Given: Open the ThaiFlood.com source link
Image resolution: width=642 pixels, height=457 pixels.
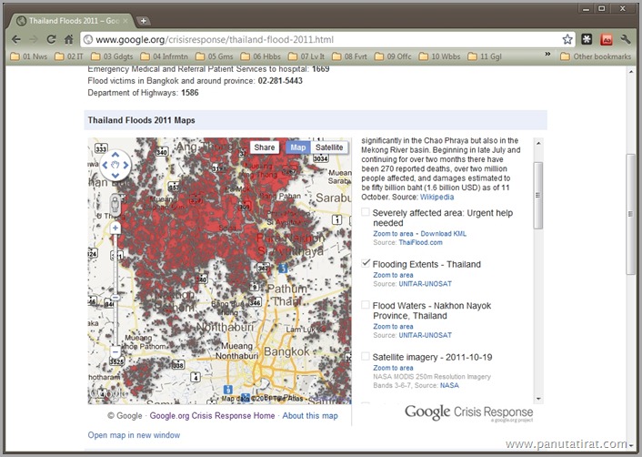Looking at the screenshot, I should click(x=420, y=242).
